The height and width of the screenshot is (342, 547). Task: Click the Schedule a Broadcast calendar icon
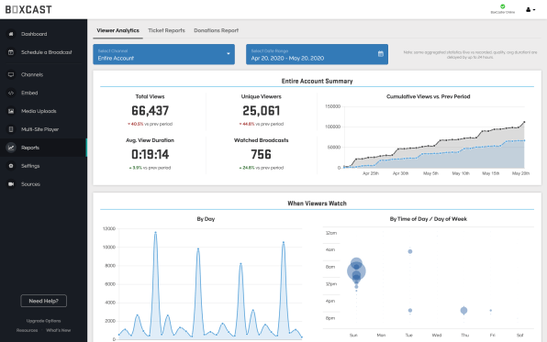click(11, 52)
